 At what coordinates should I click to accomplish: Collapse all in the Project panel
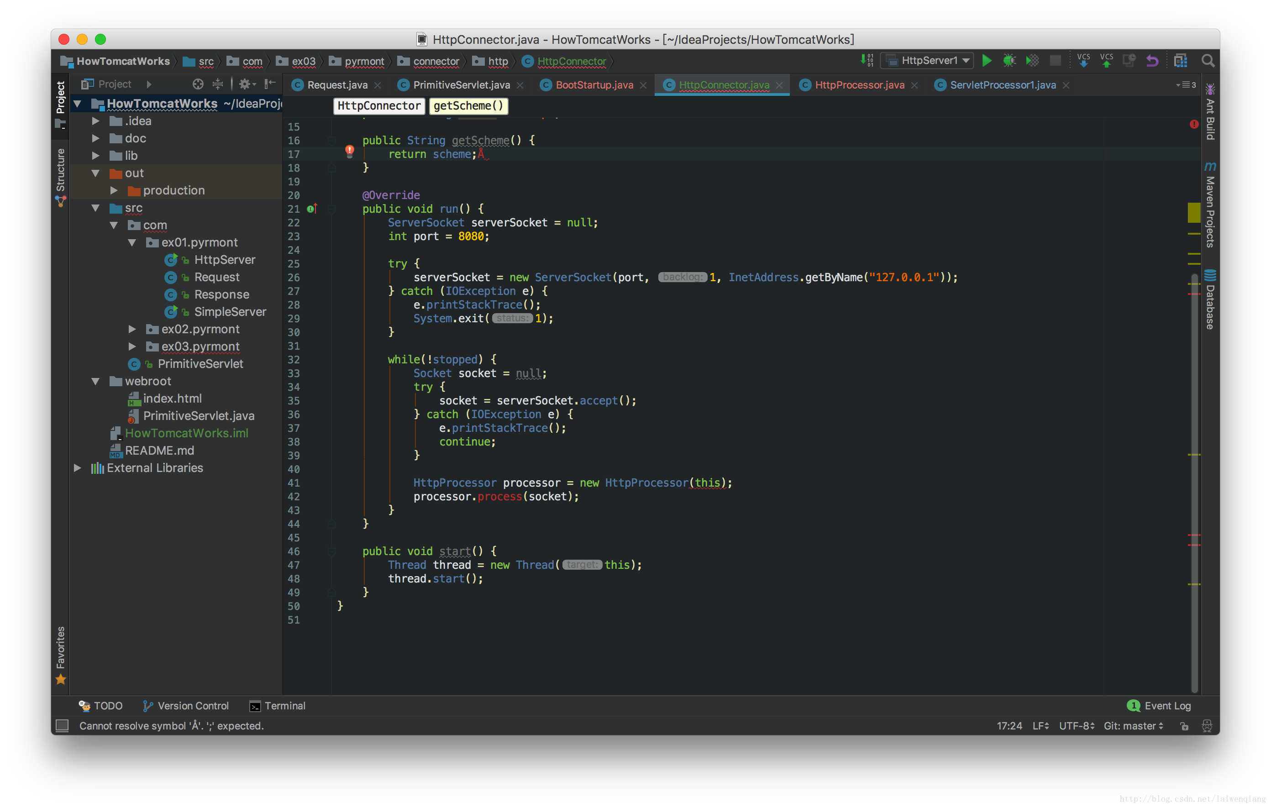(217, 84)
